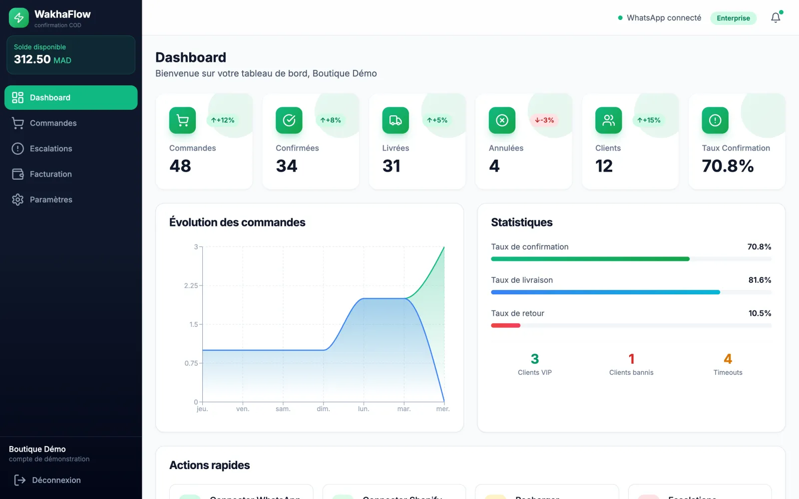Click the 34 value on Confirmées card
799x499 pixels.
coord(287,166)
